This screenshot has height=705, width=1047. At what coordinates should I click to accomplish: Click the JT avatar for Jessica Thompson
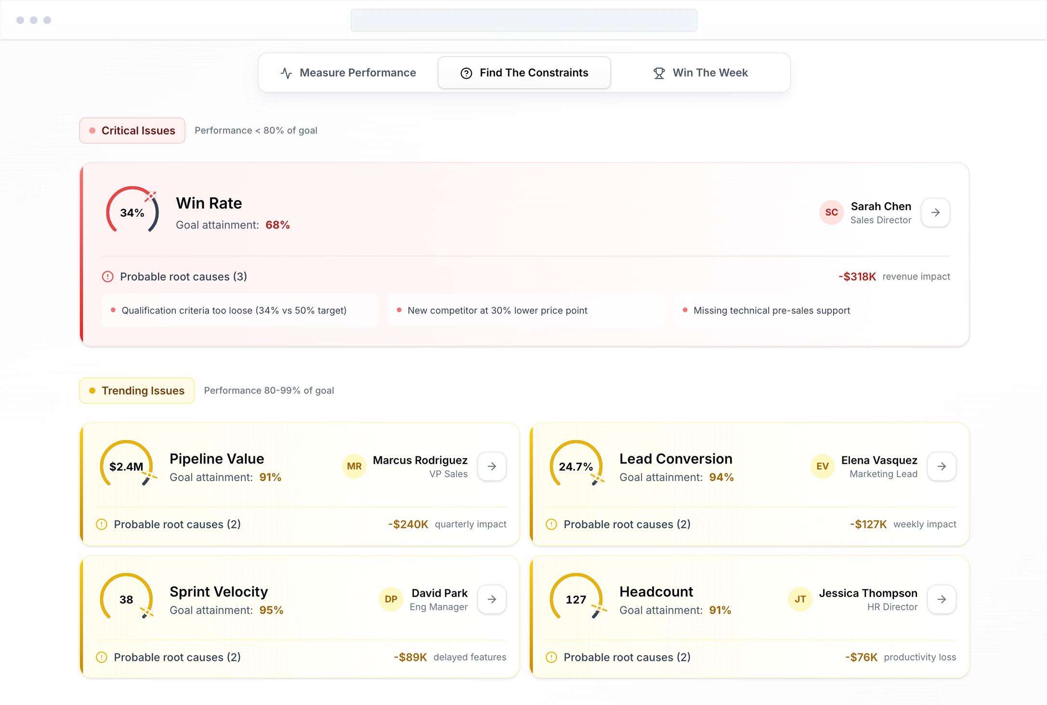coord(800,599)
